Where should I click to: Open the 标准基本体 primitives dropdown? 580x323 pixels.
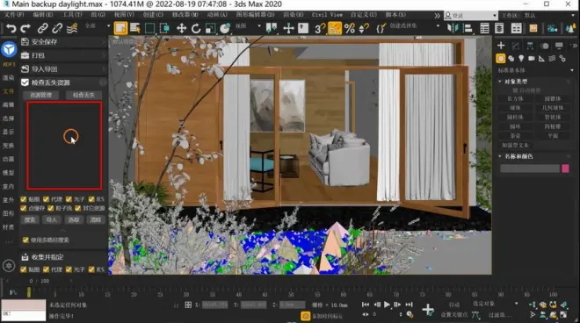click(535, 70)
